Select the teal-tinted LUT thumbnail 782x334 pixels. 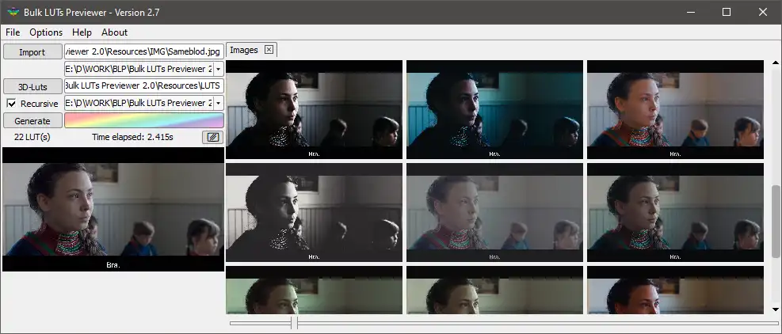[494, 110]
